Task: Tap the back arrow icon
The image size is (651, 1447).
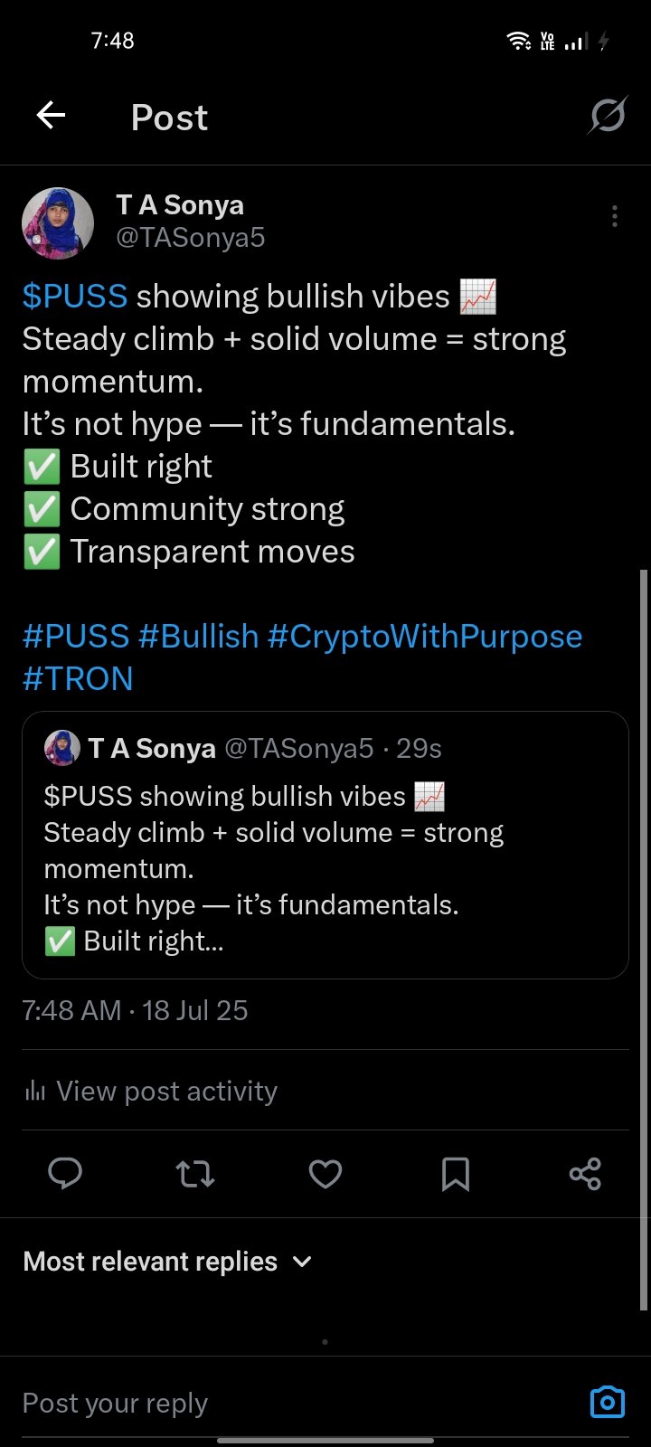Action: point(51,116)
